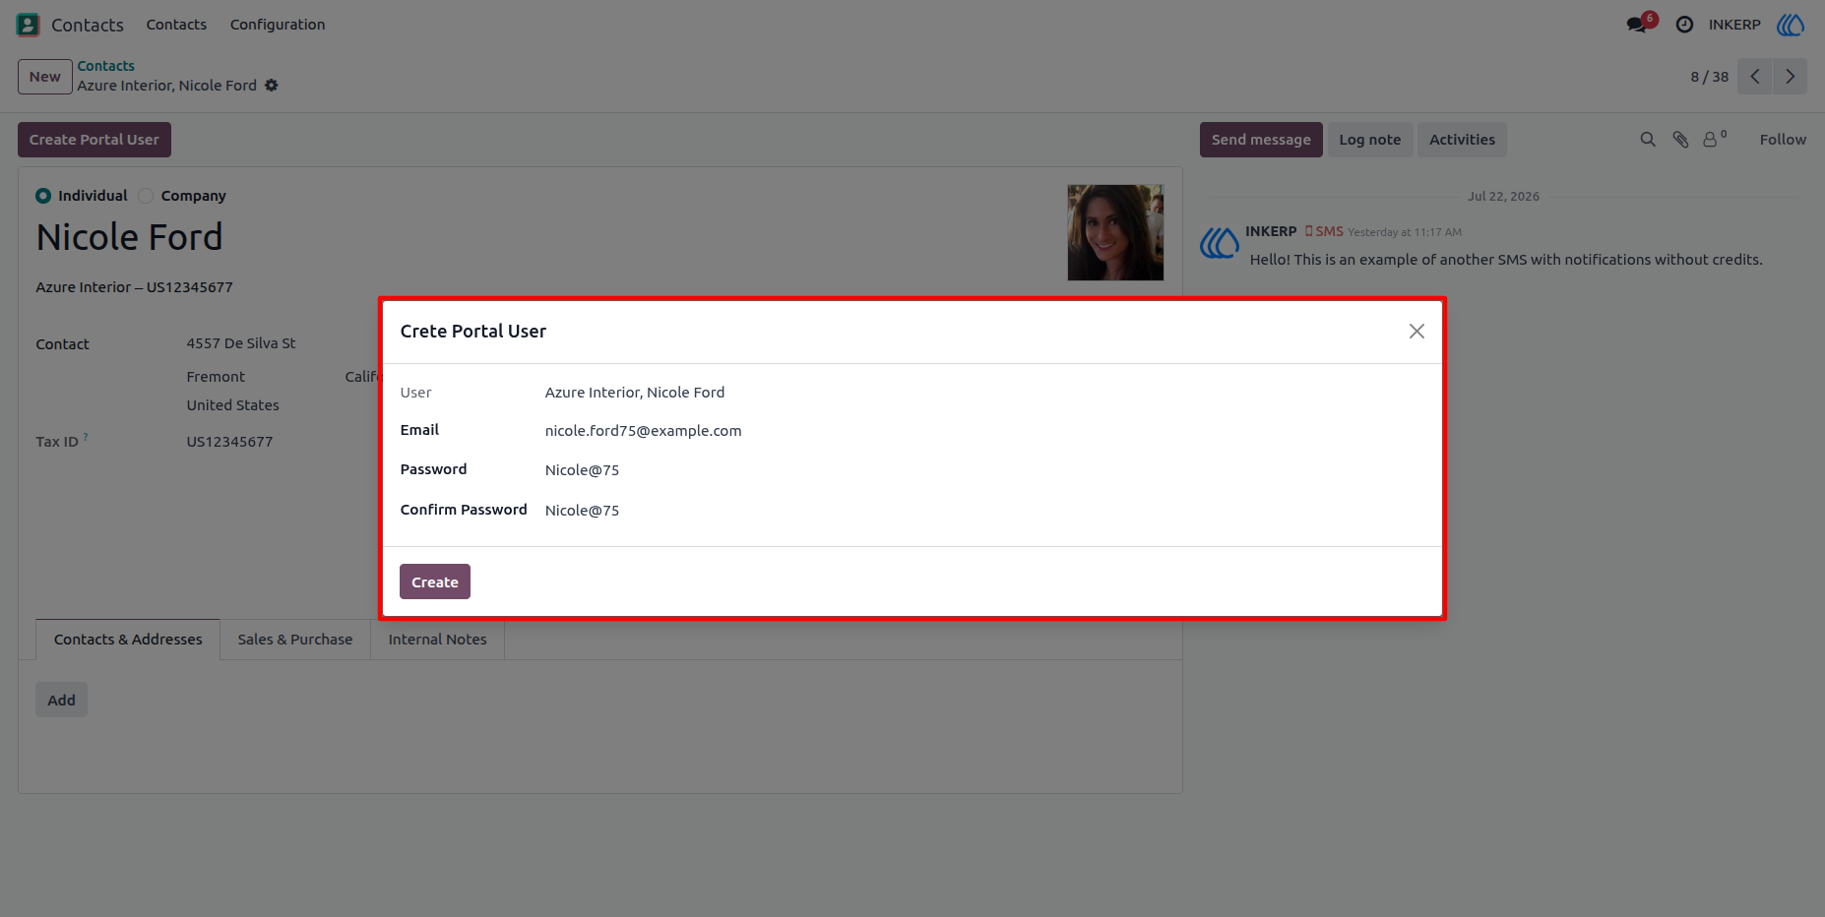Click the Create button in the dialog

435,581
